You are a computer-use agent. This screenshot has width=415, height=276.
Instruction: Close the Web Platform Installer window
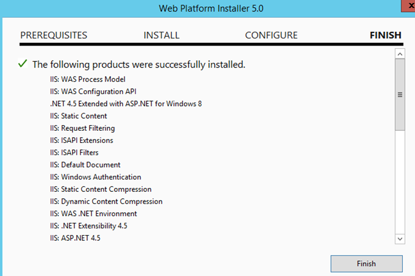(x=409, y=6)
